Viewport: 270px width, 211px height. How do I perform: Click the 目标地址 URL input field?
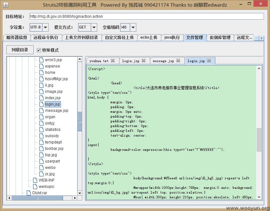pyautogui.click(x=147, y=16)
